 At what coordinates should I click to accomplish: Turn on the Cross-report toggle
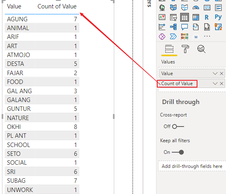tap(178, 127)
